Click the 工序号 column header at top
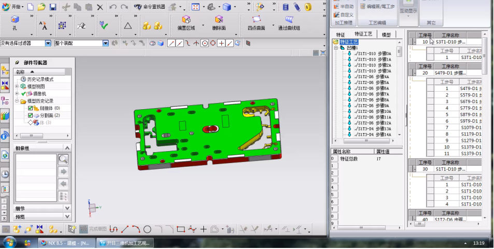Screen dimensions: 494x249 425,35
